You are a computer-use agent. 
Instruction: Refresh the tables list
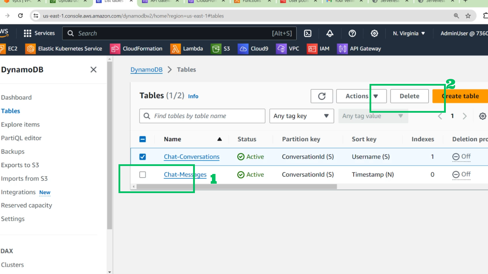[322, 96]
